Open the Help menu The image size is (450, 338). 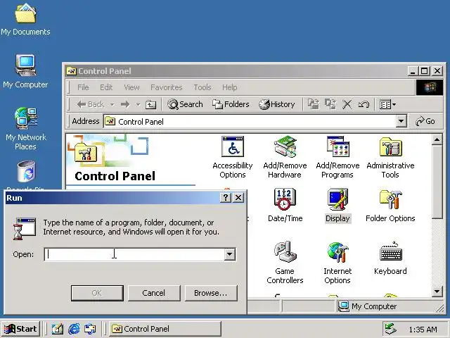click(230, 87)
